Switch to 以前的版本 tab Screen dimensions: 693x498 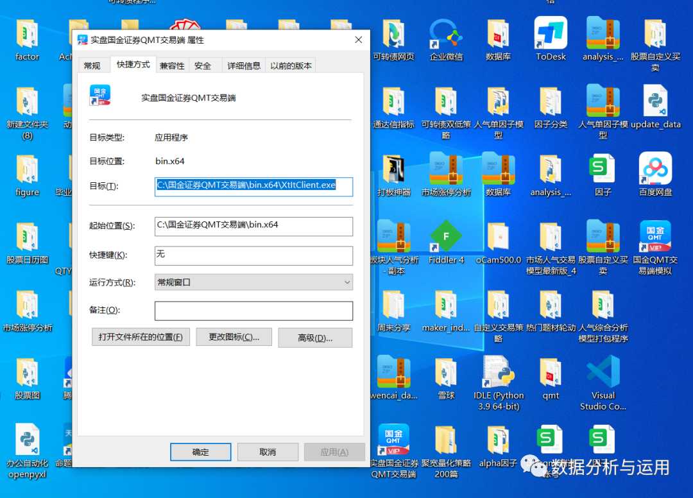pyautogui.click(x=291, y=66)
